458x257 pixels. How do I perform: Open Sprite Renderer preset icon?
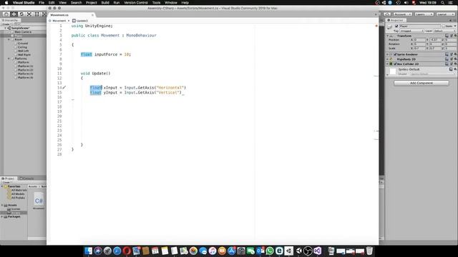pyautogui.click(x=452, y=54)
